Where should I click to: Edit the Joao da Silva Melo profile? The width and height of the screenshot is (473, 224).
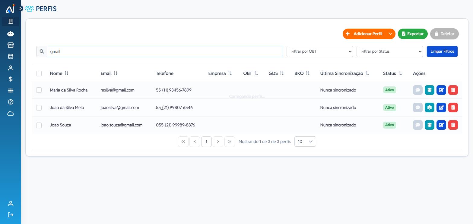click(x=441, y=107)
